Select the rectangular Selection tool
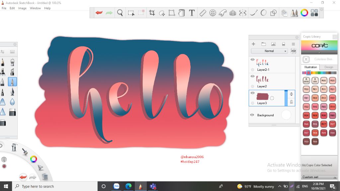 [131, 13]
